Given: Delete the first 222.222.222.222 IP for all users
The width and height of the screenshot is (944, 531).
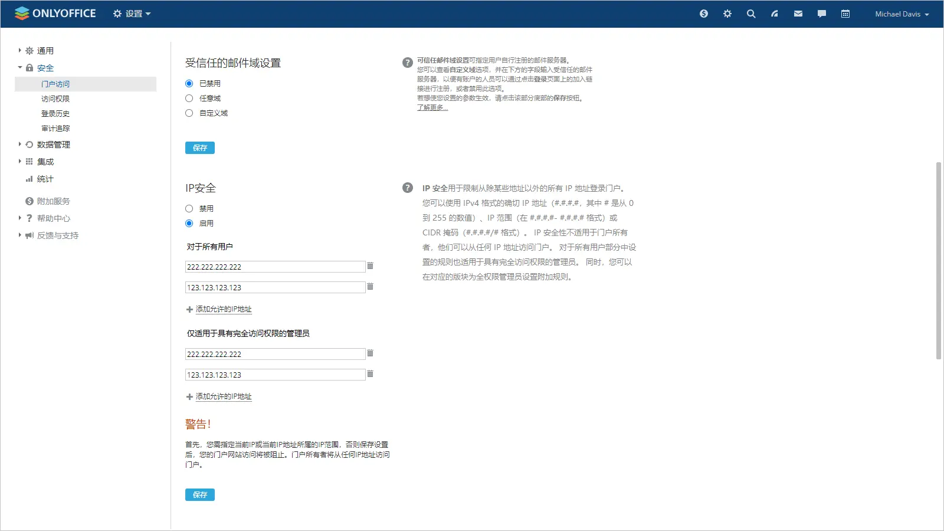Looking at the screenshot, I should pyautogui.click(x=370, y=266).
